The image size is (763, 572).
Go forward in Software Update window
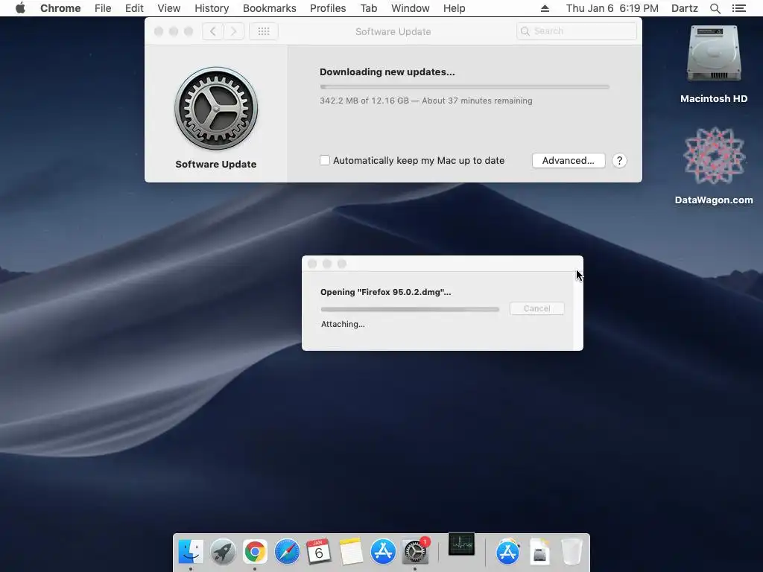233,31
